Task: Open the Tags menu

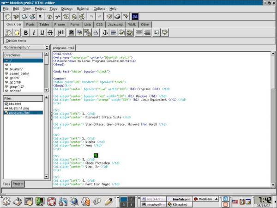Action: [x=53, y=8]
